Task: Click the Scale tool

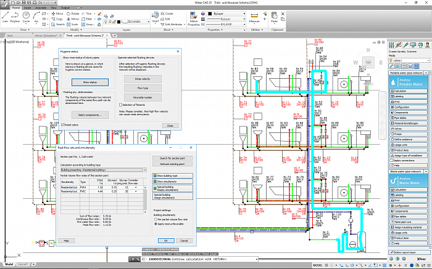Action: point(72,25)
